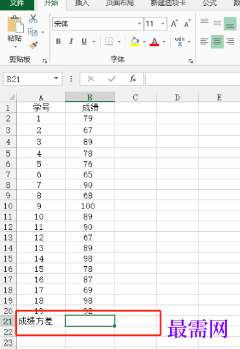Open Name Box dropdown arrow

(56, 78)
